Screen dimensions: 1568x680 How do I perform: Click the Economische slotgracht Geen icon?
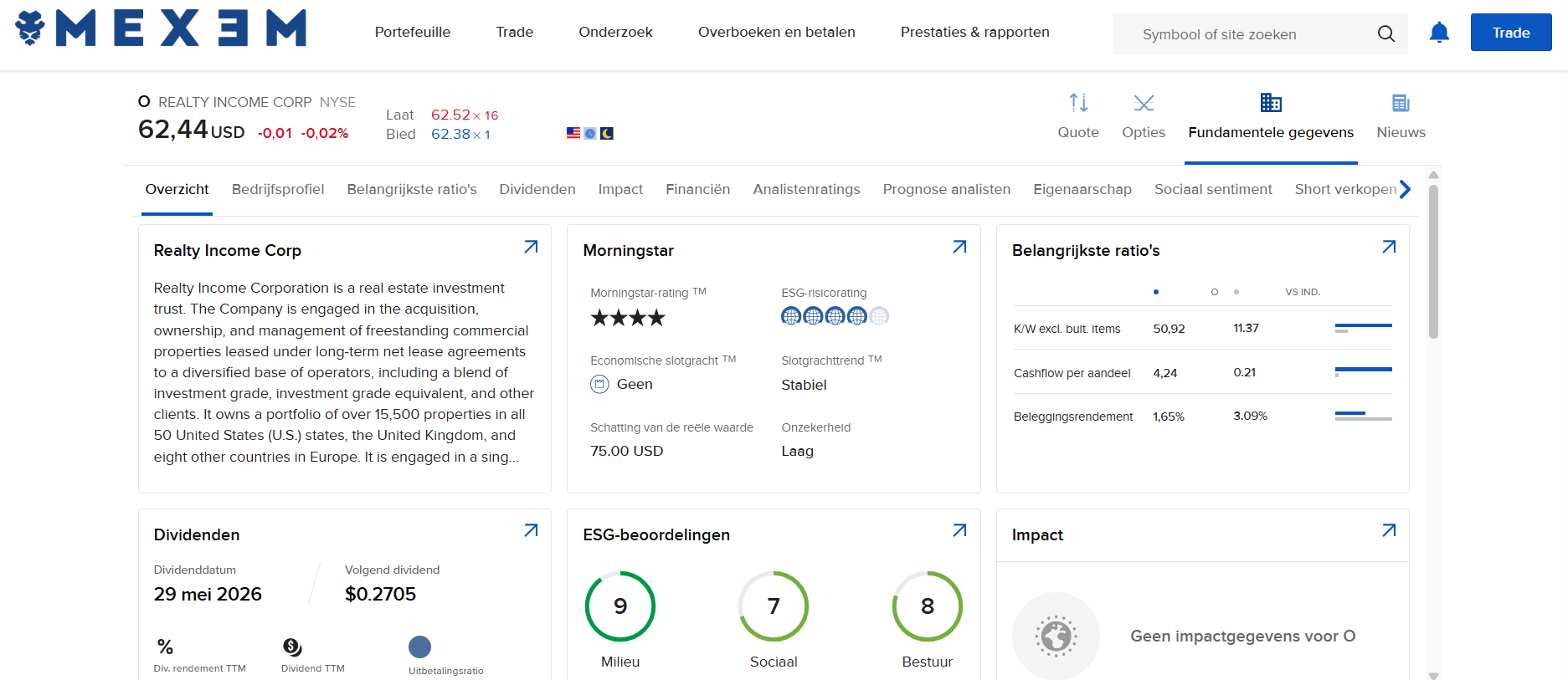tap(599, 384)
